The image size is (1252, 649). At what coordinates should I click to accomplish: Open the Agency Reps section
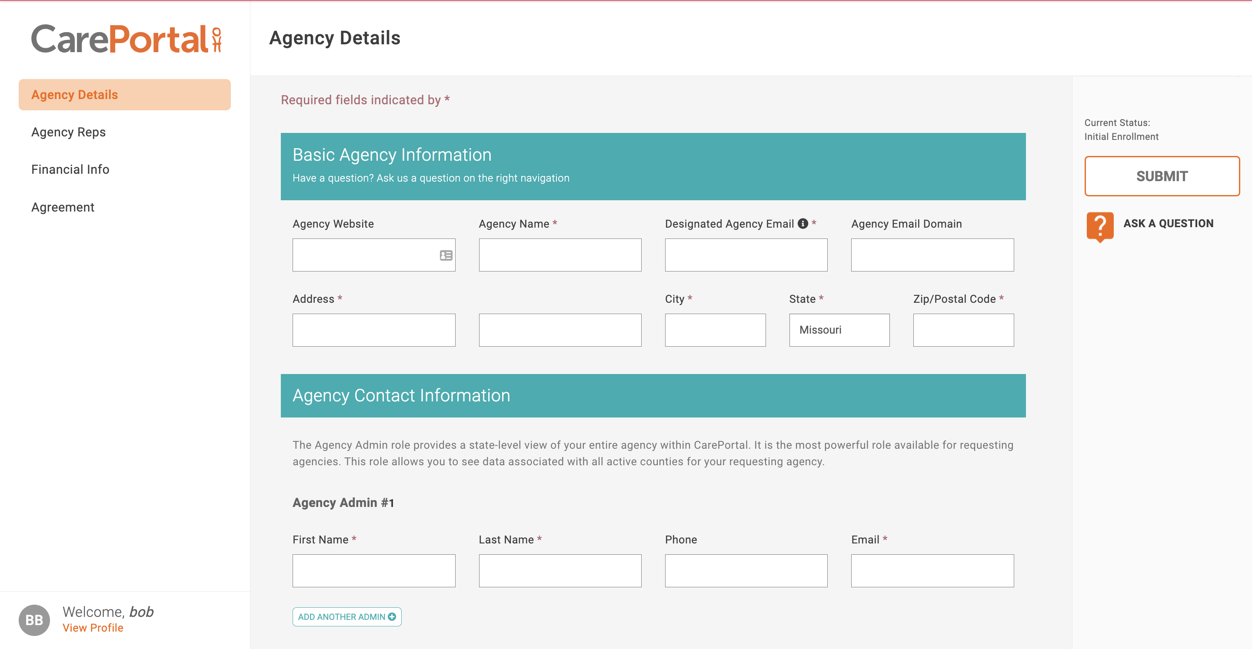coord(69,132)
